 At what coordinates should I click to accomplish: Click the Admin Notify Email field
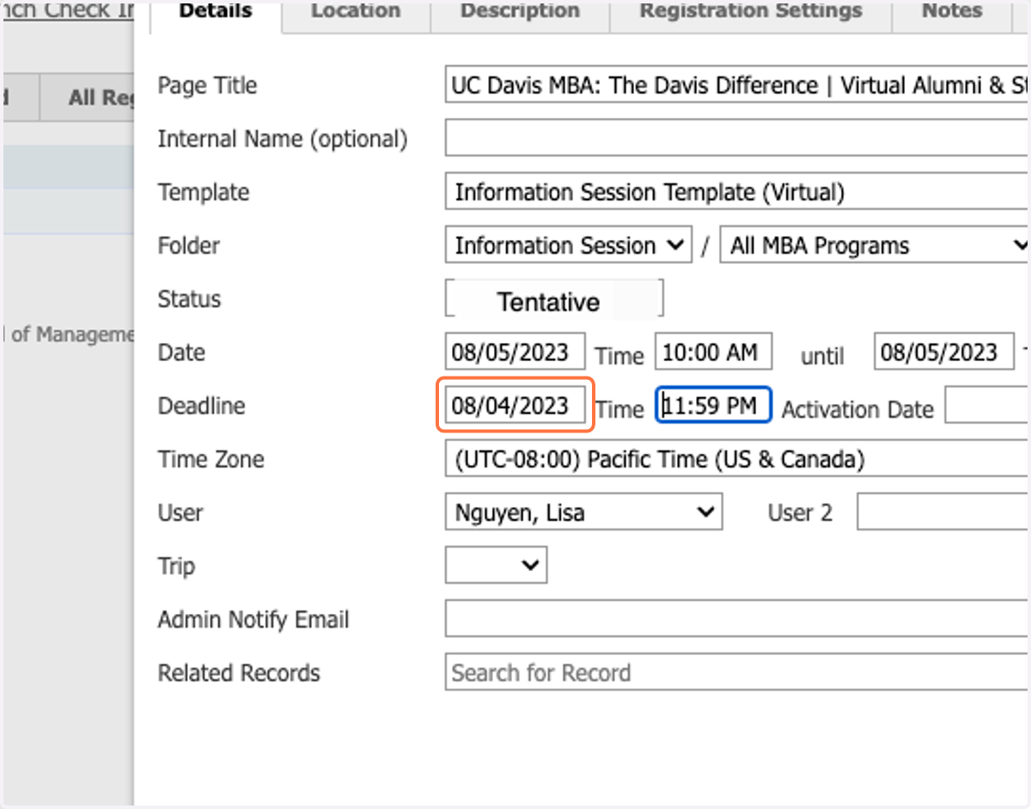pyautogui.click(x=737, y=619)
